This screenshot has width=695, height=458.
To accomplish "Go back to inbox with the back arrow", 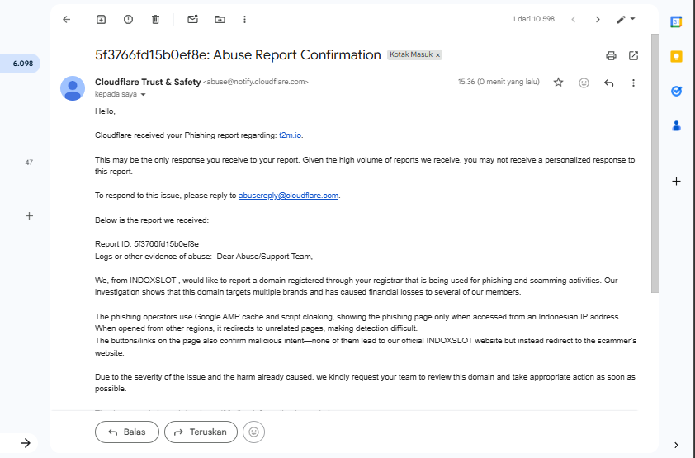I will pyautogui.click(x=67, y=20).
